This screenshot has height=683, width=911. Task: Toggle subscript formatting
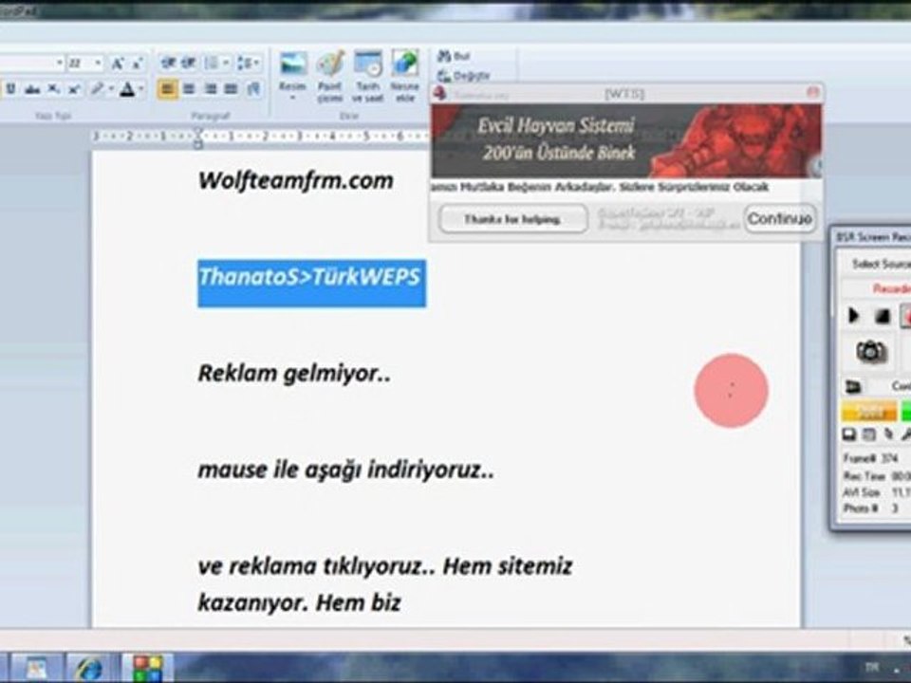coord(53,89)
